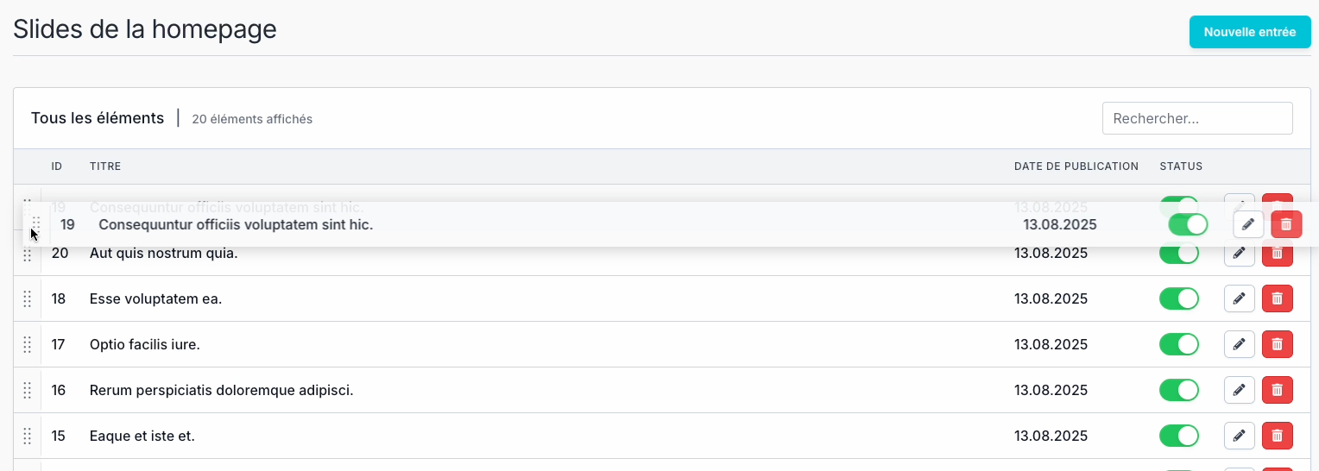Click drag handle for slide 16
The width and height of the screenshot is (1319, 471).
click(x=27, y=390)
